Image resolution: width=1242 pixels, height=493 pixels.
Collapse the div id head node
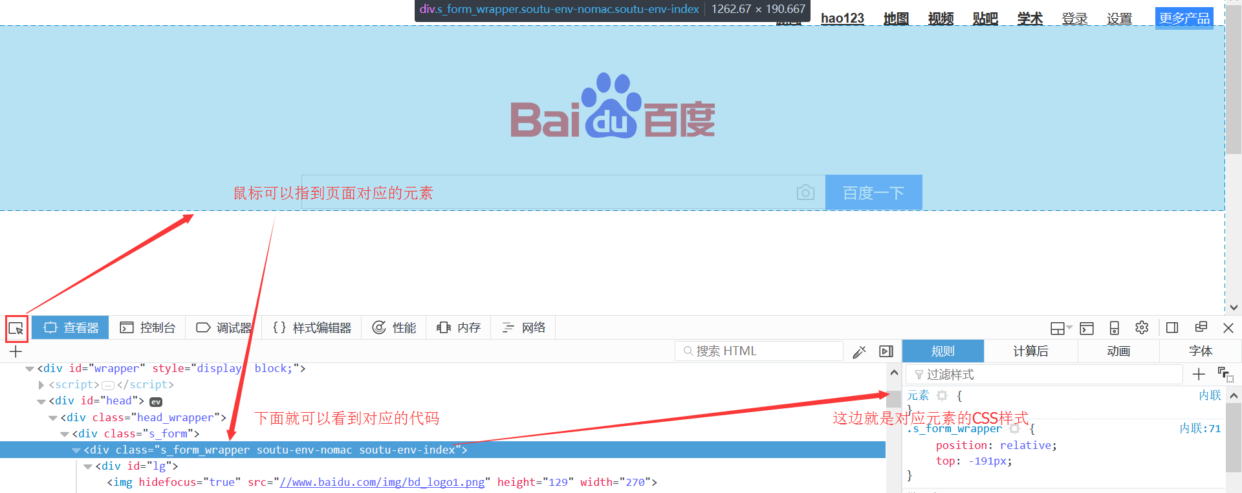pos(41,401)
